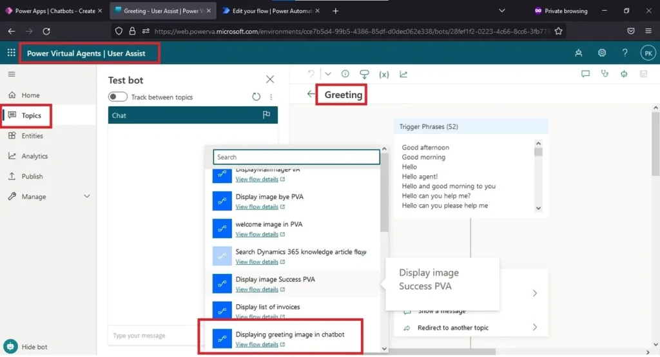This screenshot has width=660, height=357.
Task: Reload the page with browser refresh
Action: click(46, 31)
